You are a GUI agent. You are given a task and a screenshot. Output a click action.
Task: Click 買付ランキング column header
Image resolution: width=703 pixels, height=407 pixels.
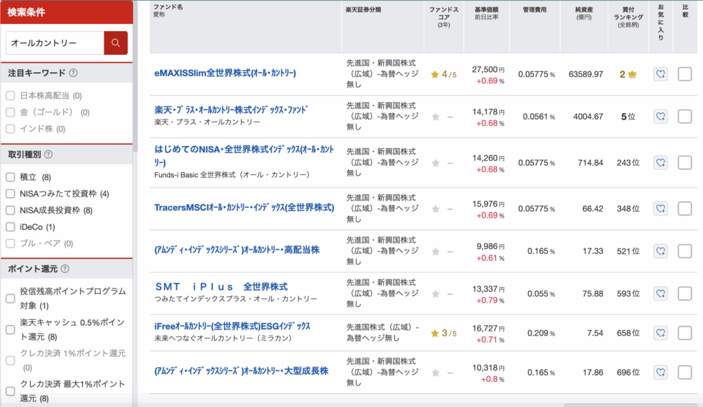click(628, 17)
